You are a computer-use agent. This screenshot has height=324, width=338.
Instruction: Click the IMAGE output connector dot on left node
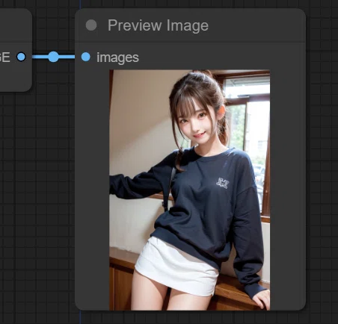tap(21, 57)
